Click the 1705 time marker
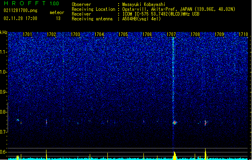Viewport: 252px width, 160px height. point(123,34)
